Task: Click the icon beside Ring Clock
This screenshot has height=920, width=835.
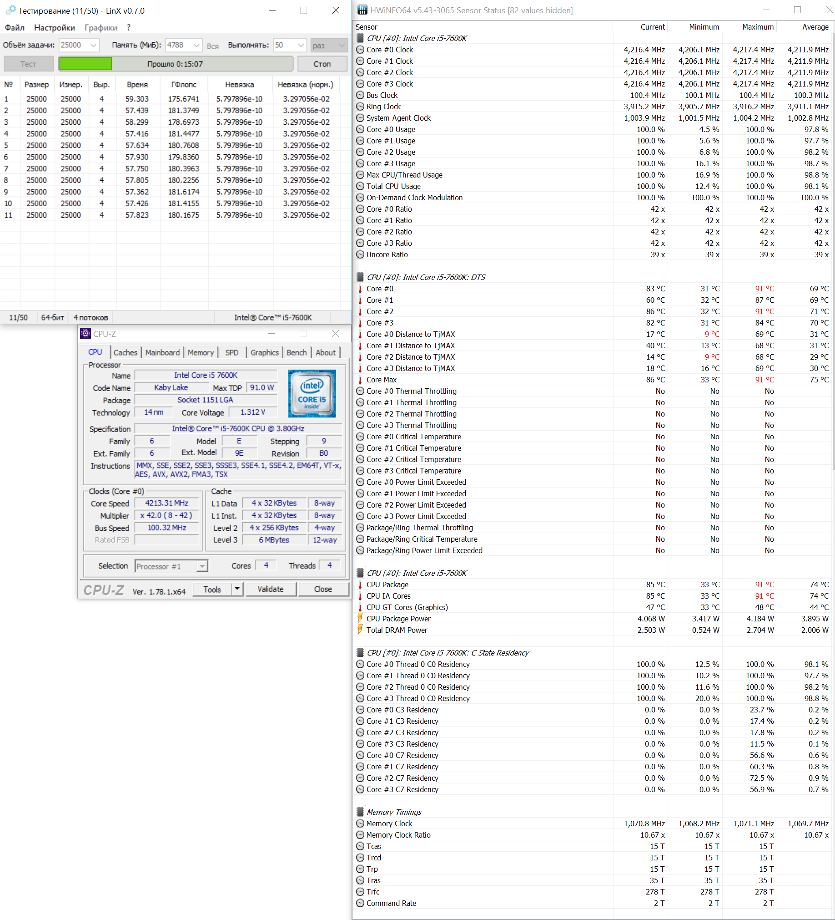Action: click(x=360, y=107)
